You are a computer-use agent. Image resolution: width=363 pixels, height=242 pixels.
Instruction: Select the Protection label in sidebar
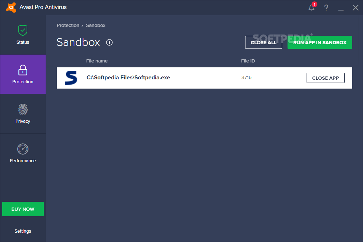[23, 82]
